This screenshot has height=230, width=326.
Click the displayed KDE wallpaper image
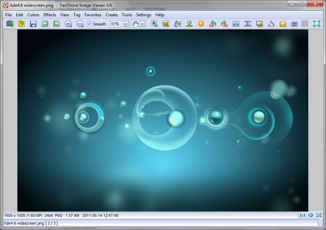(162, 120)
